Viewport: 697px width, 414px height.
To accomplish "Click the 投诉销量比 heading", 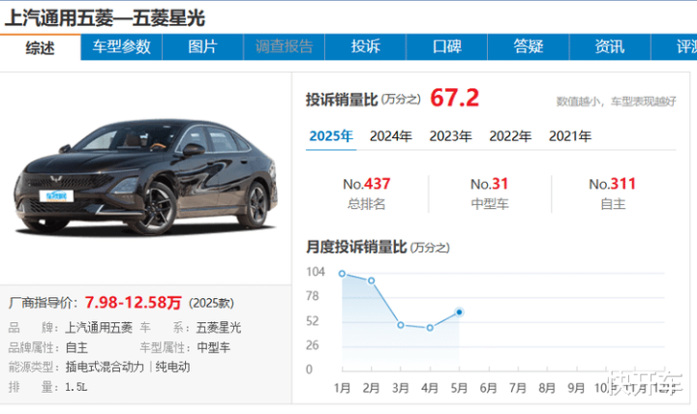I will (342, 100).
